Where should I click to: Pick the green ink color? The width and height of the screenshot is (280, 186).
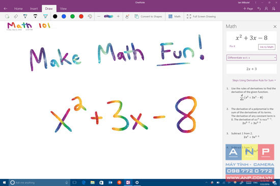click(x=72, y=16)
